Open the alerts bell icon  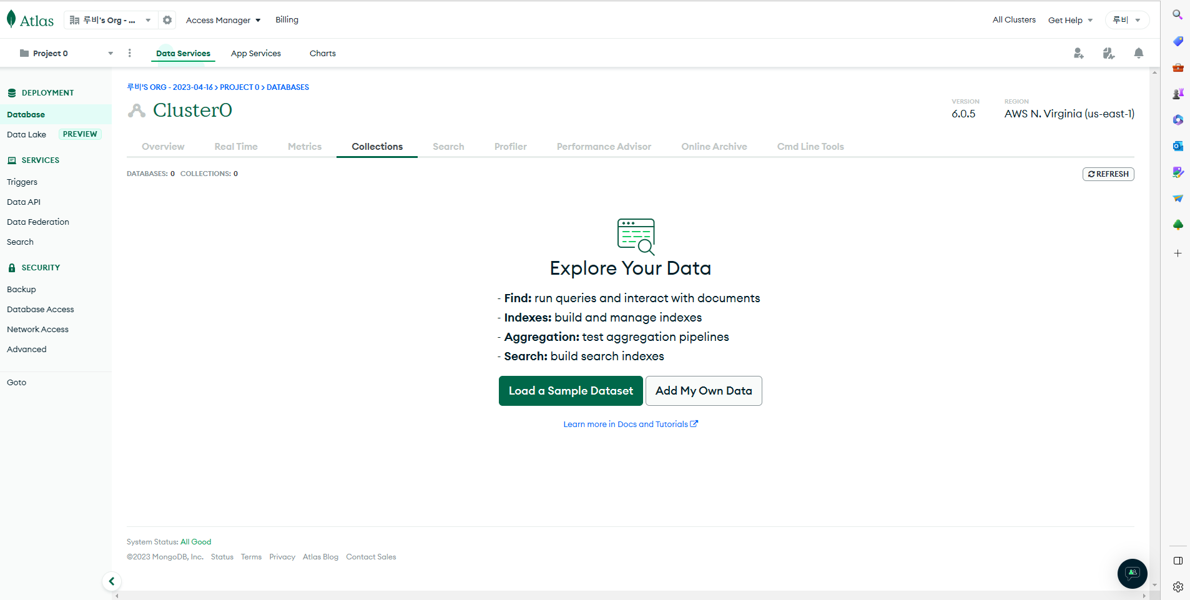1139,53
